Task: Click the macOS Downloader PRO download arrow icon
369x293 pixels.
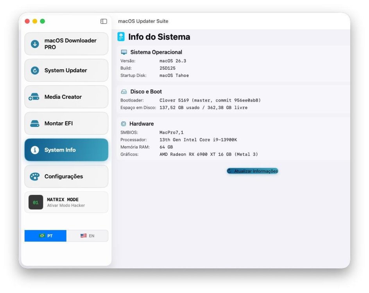Action: click(x=35, y=44)
